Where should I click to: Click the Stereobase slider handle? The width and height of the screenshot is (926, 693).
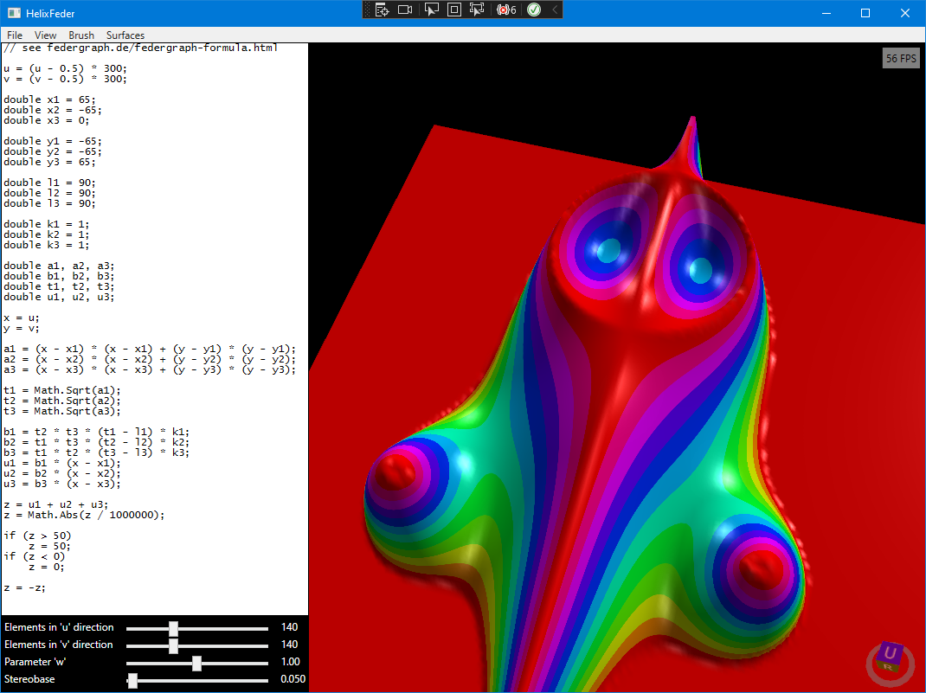(132, 679)
